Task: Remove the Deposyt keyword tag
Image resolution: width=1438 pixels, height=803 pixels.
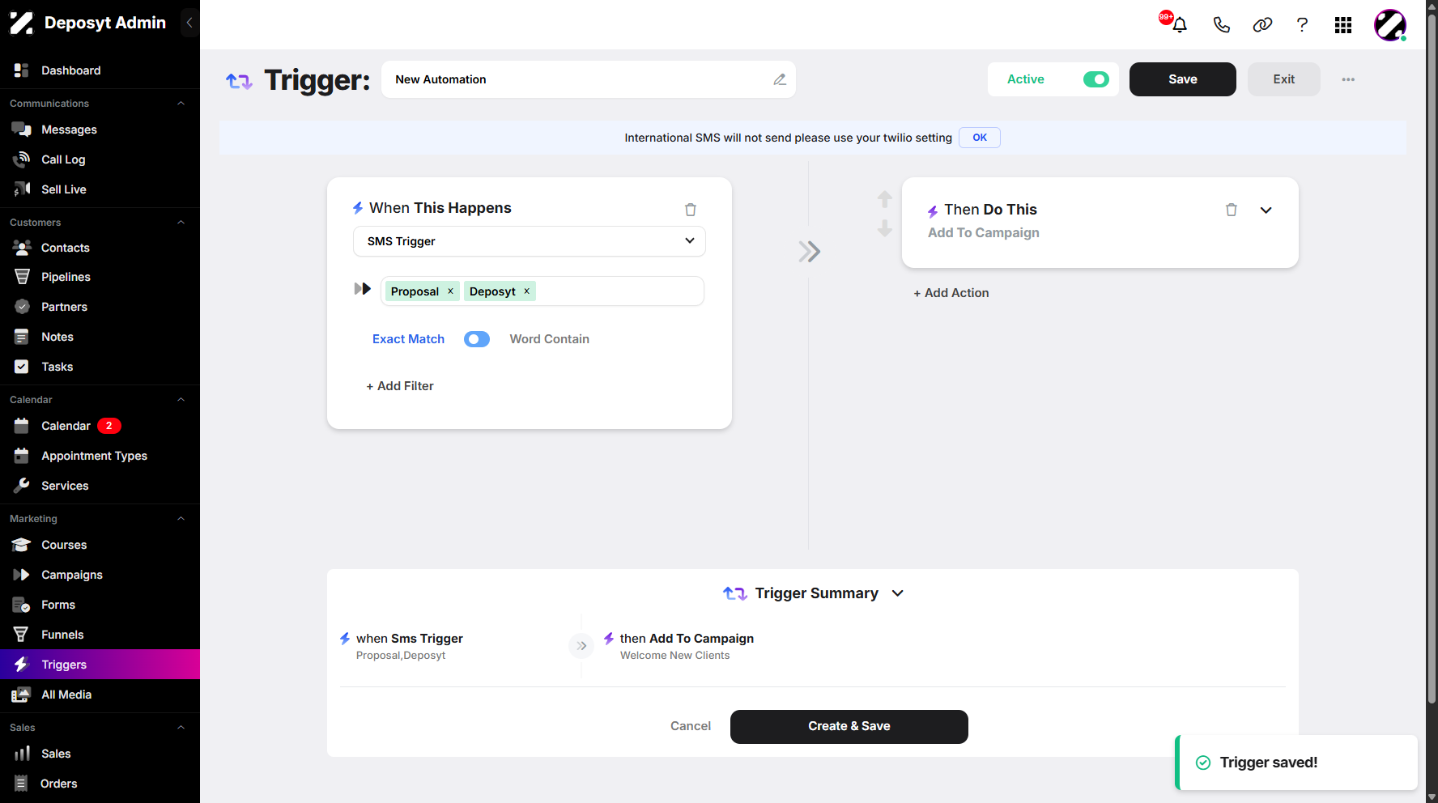Action: pyautogui.click(x=526, y=291)
